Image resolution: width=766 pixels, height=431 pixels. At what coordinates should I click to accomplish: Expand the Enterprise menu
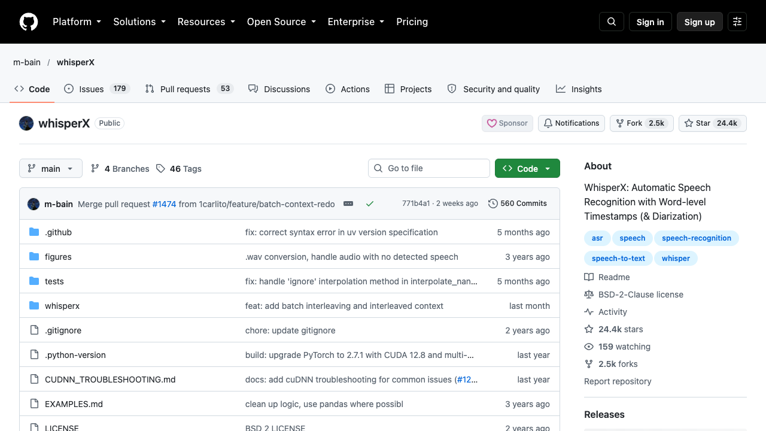[356, 22]
